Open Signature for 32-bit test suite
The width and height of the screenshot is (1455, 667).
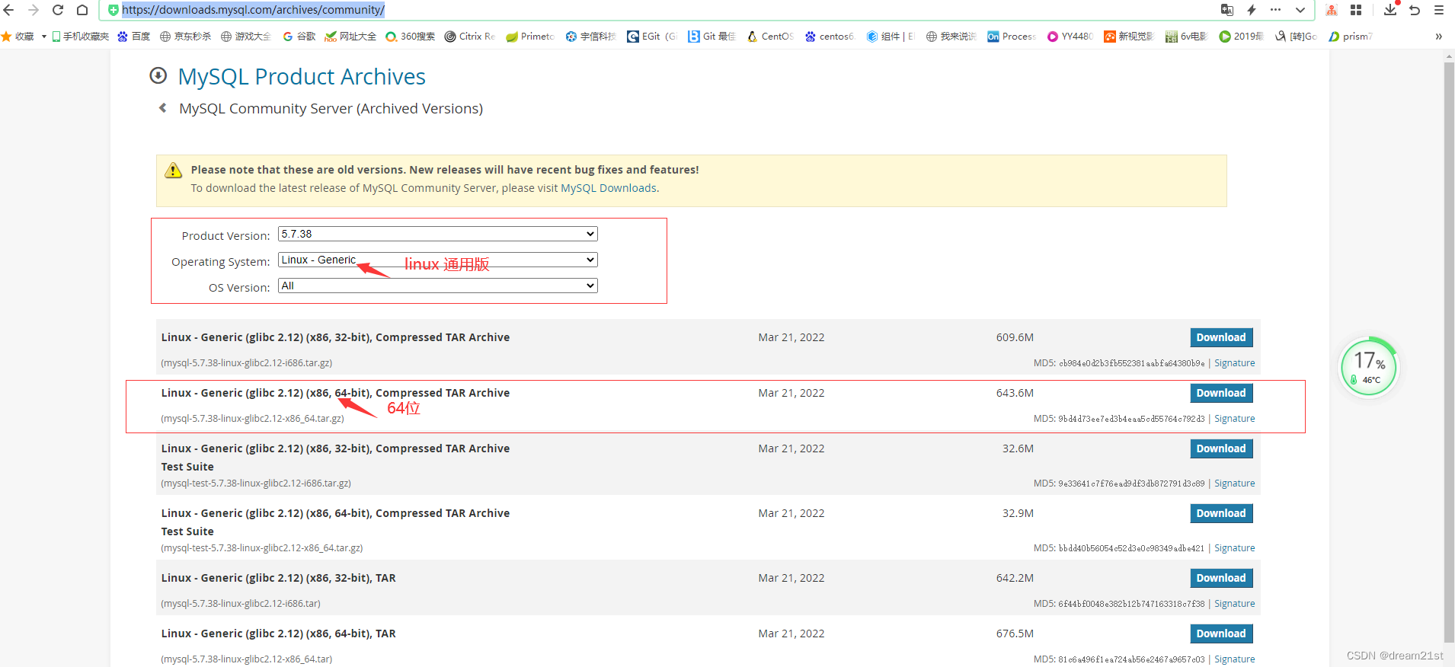click(1234, 483)
